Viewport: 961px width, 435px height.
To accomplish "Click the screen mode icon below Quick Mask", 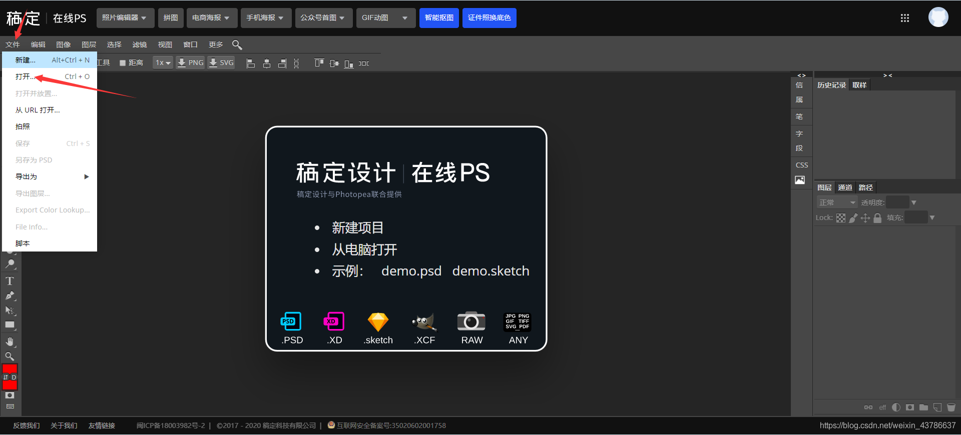I will (10, 406).
